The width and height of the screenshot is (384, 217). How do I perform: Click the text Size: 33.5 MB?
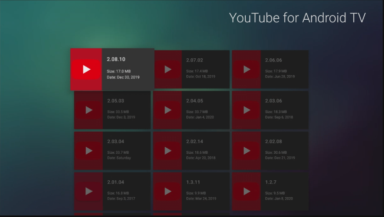118,111
